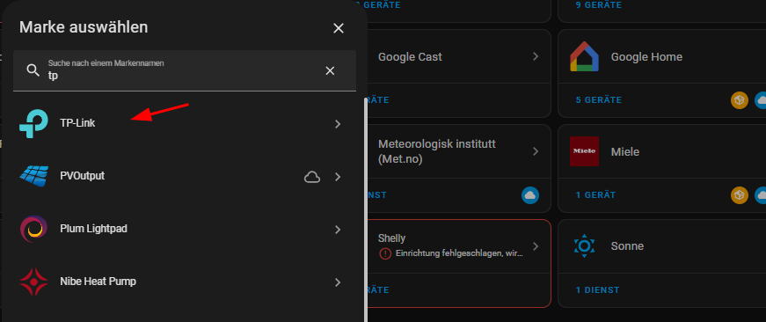Click the Nibe Heat Pump logo

pyautogui.click(x=33, y=282)
